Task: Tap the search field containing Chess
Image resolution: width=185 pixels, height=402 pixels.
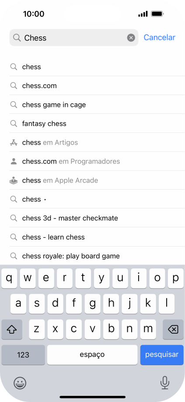Action: 73,38
